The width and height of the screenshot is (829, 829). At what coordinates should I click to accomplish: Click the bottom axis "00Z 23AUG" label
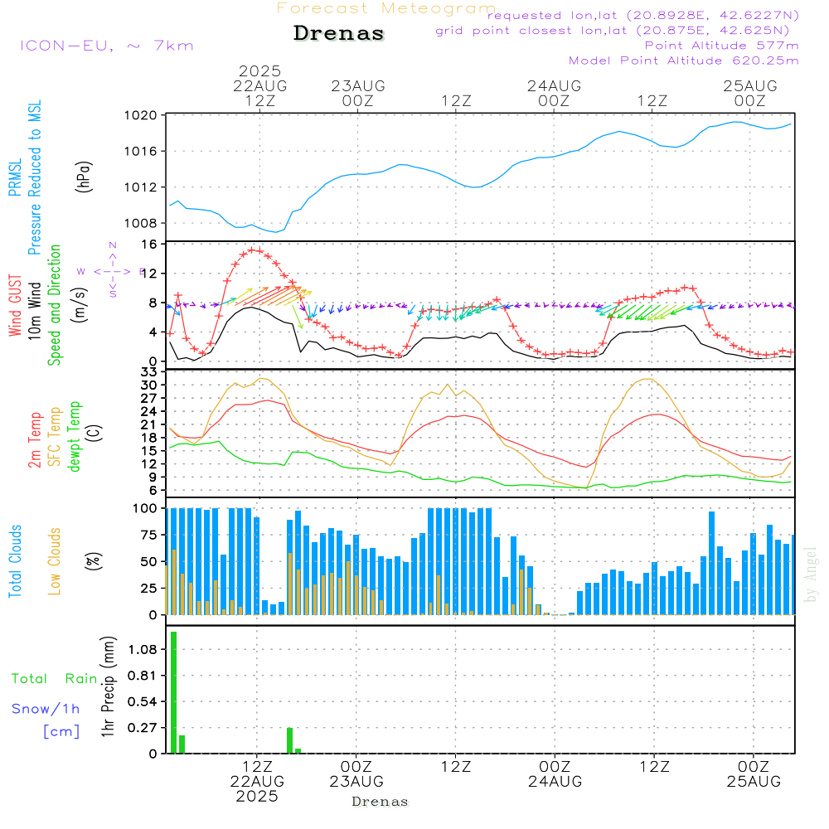point(356,774)
